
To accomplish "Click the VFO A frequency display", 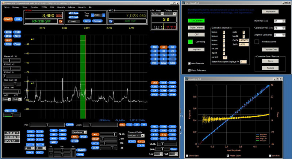I will tap(47, 16).
